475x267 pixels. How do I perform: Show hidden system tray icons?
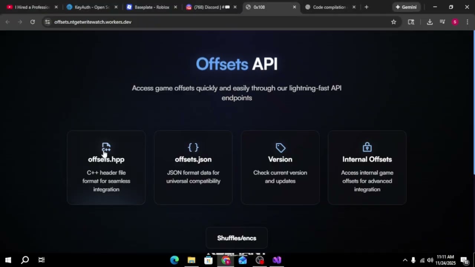tap(405, 260)
